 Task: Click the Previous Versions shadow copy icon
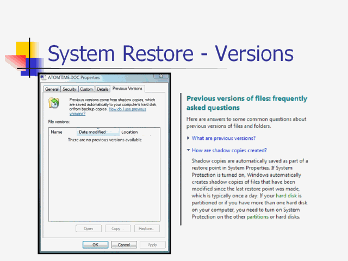[53, 103]
